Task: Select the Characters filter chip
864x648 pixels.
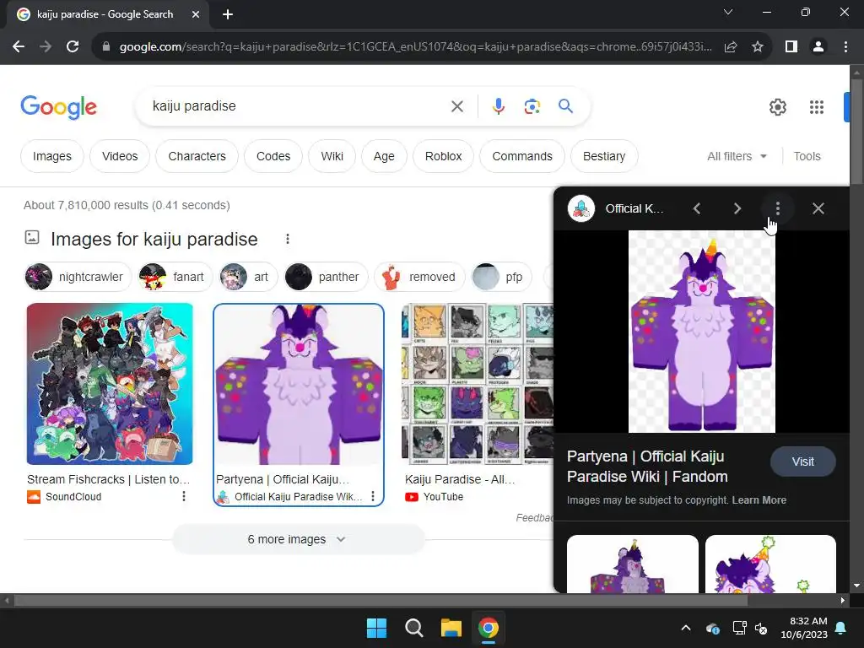Action: pyautogui.click(x=197, y=156)
